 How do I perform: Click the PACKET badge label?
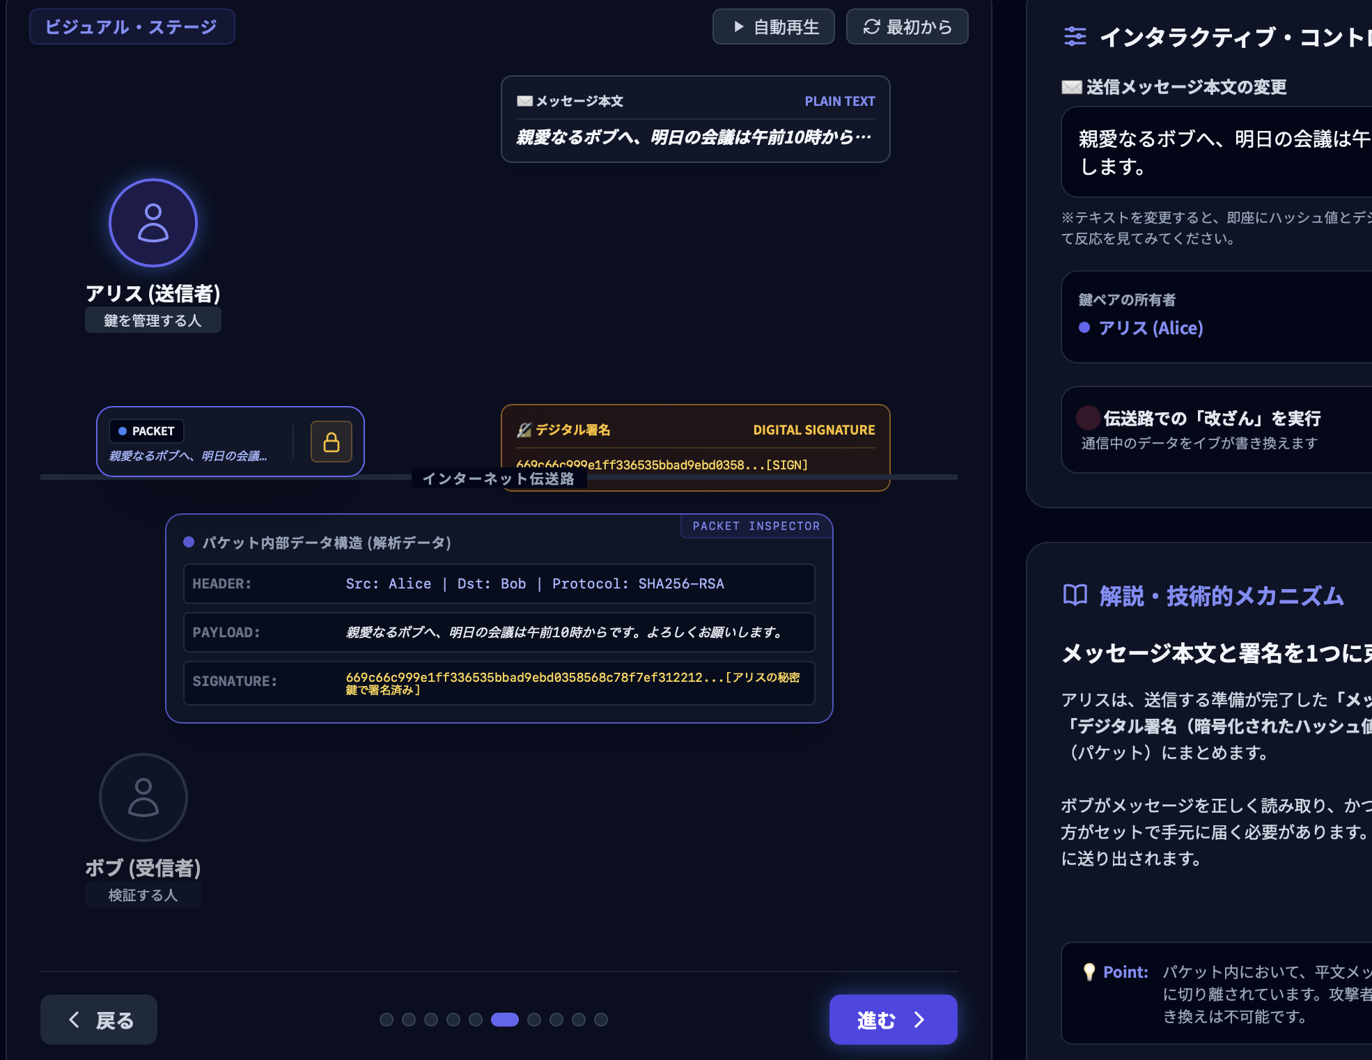146,431
